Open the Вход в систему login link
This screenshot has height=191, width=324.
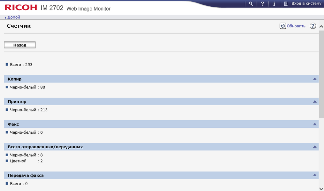tap(306, 4)
